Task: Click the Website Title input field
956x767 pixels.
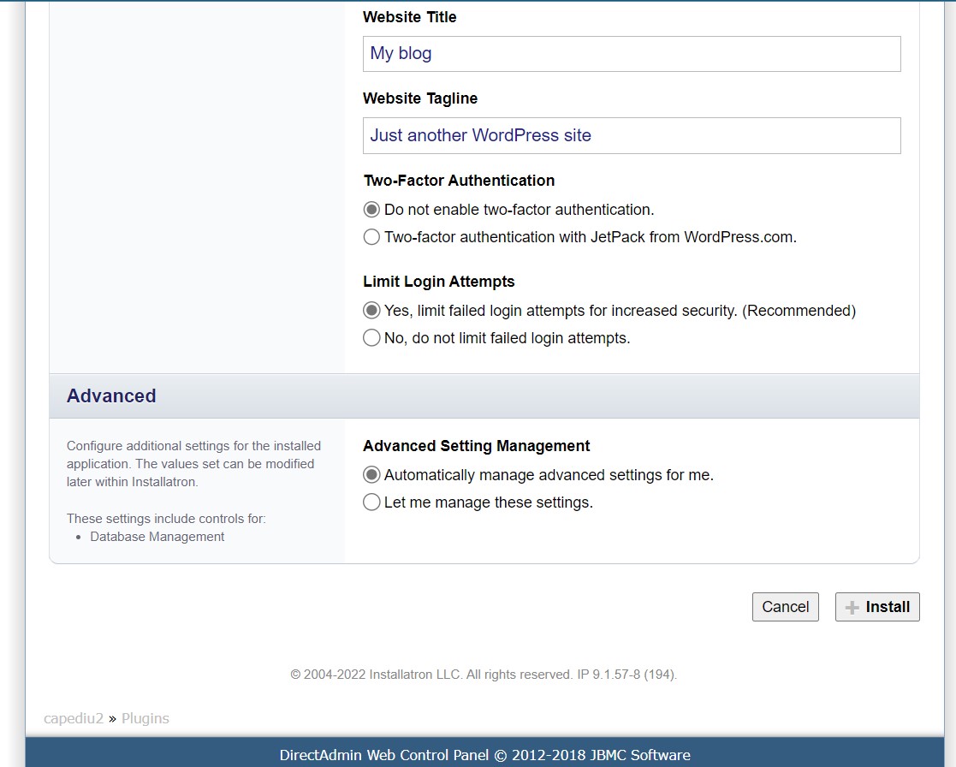Action: pos(631,54)
